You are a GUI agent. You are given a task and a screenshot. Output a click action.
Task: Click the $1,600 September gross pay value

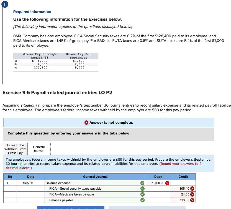point(79,61)
